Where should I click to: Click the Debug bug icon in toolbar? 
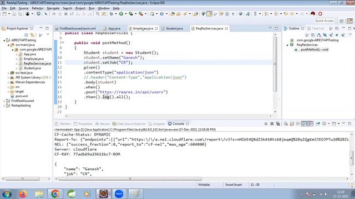tap(111, 14)
